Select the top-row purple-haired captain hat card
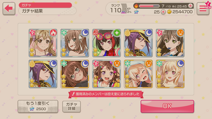Screen dimensions: 212x119 138,43
